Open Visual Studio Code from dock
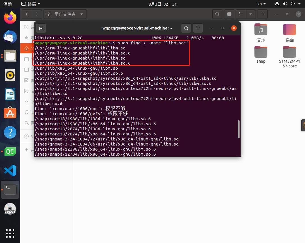Screen dimensions: 305x243 (x=10, y=170)
